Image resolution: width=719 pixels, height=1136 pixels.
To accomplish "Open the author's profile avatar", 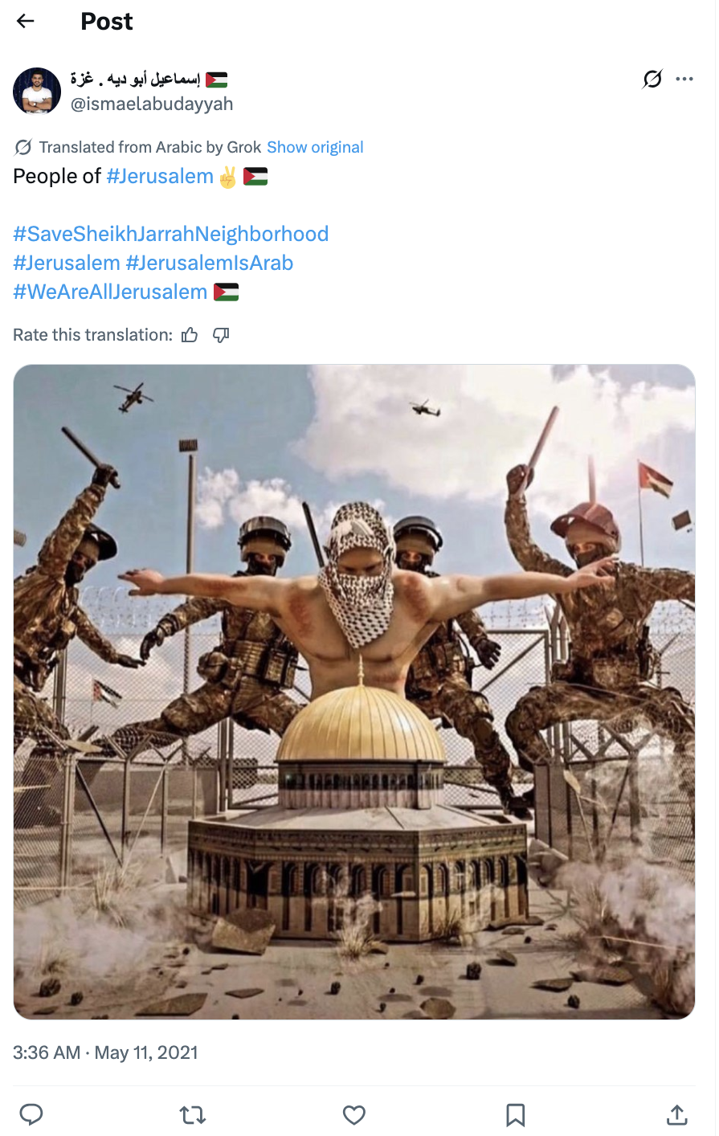I will (x=37, y=92).
